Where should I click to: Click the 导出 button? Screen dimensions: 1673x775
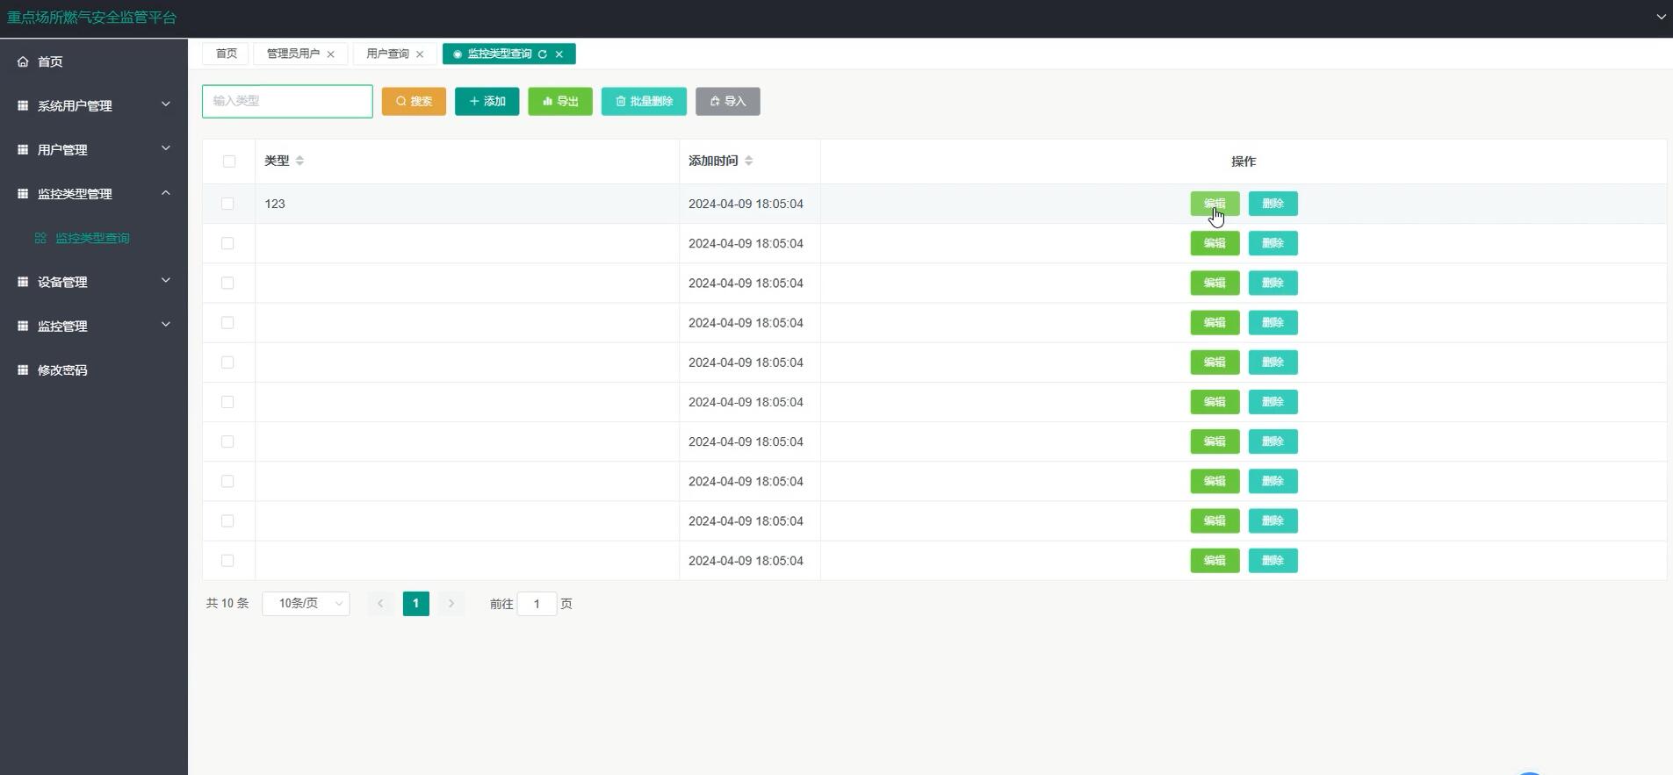(x=560, y=102)
